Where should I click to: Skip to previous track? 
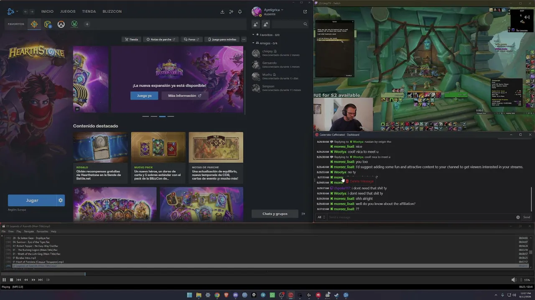[18, 280]
